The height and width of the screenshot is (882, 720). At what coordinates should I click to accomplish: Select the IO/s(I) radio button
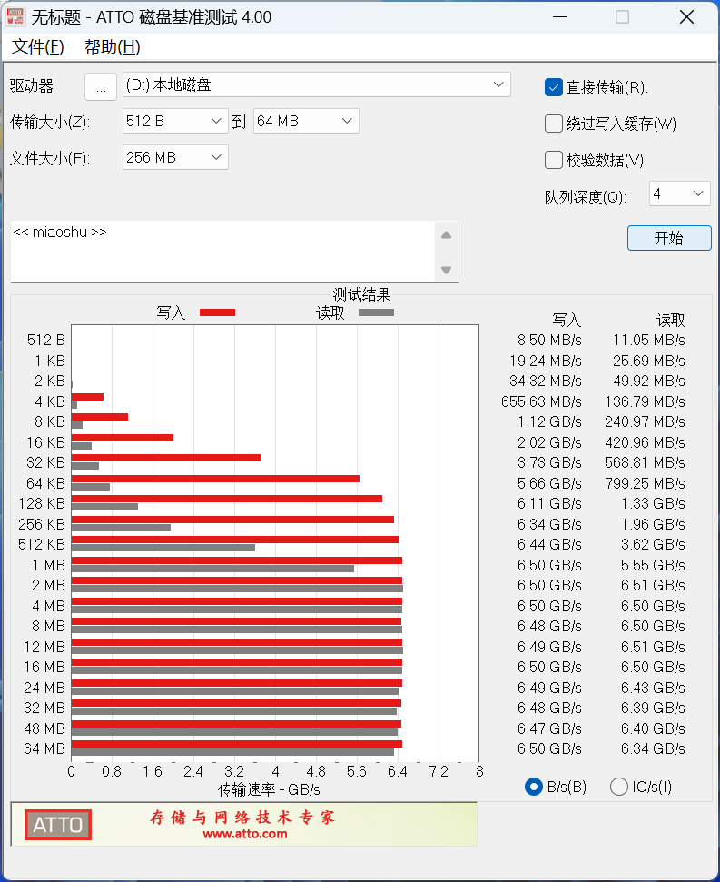click(619, 787)
